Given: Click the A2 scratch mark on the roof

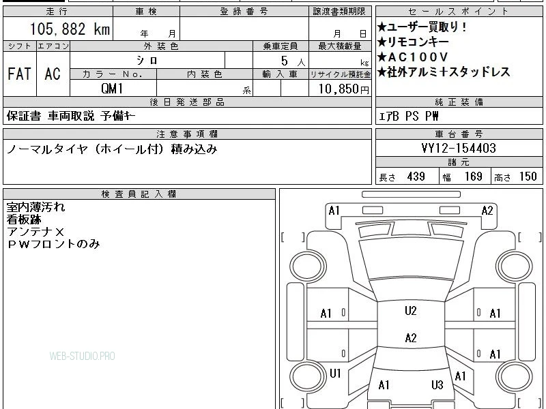Looking at the screenshot, I should point(411,337).
